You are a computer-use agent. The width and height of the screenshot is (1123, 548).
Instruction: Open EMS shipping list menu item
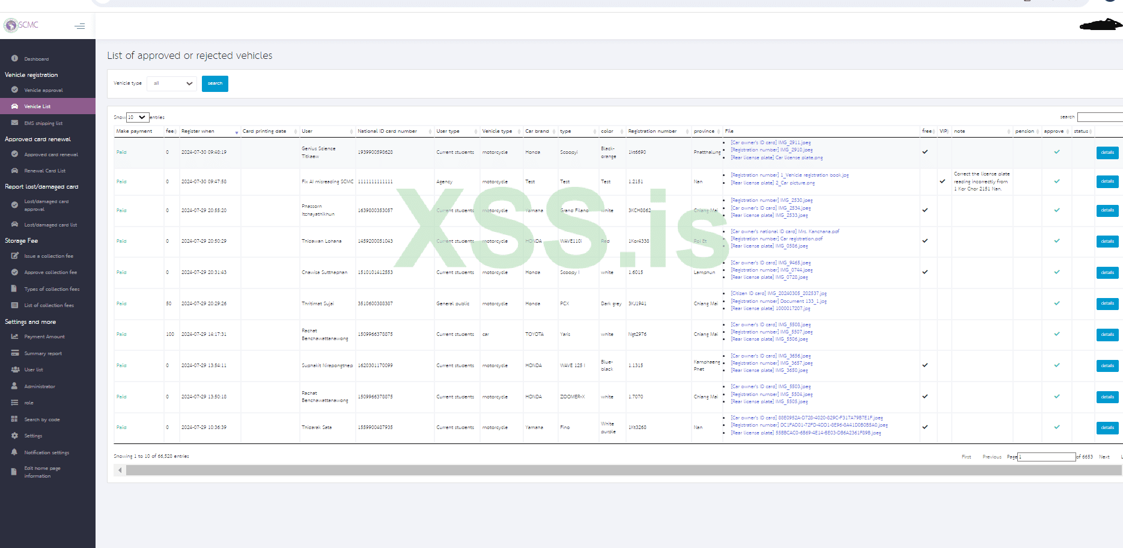tap(43, 123)
